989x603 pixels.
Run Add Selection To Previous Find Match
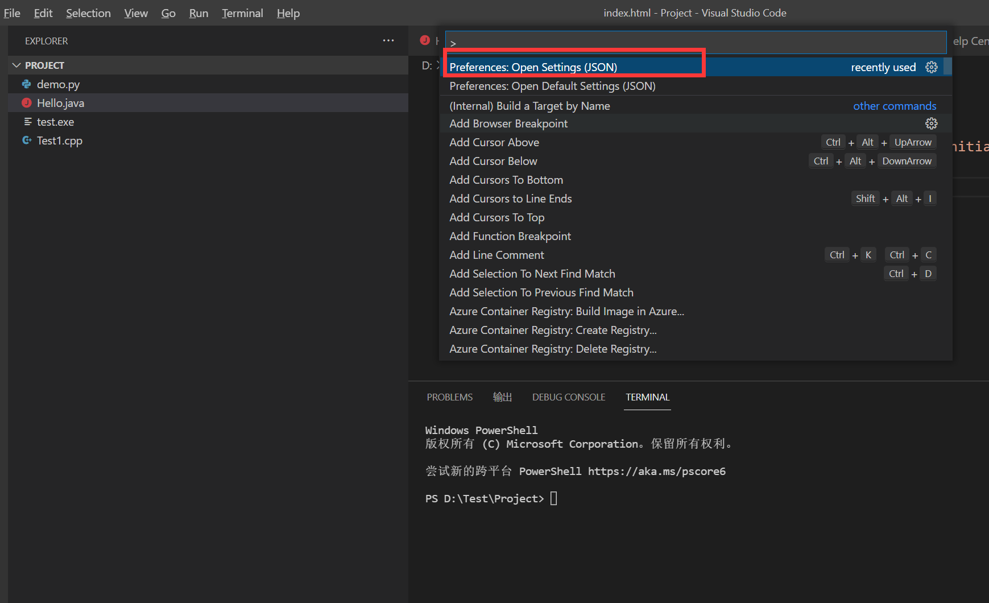pyautogui.click(x=696, y=292)
